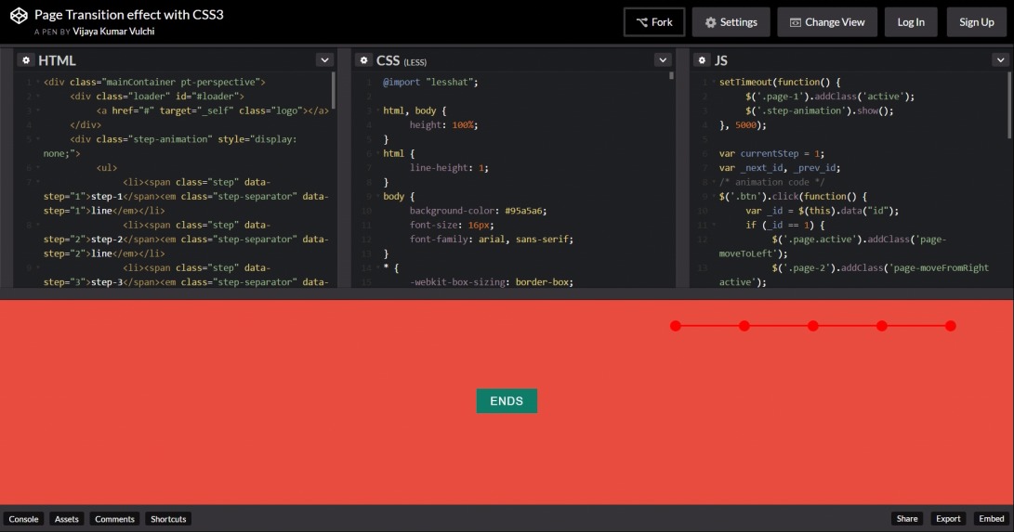
Task: Expand the HTML panel dropdown chevron
Action: coord(324,60)
